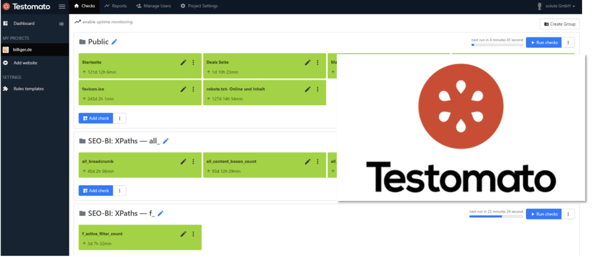Image resolution: width=592 pixels, height=257 pixels.
Task: Open the Startseite check card
Action: click(140, 66)
